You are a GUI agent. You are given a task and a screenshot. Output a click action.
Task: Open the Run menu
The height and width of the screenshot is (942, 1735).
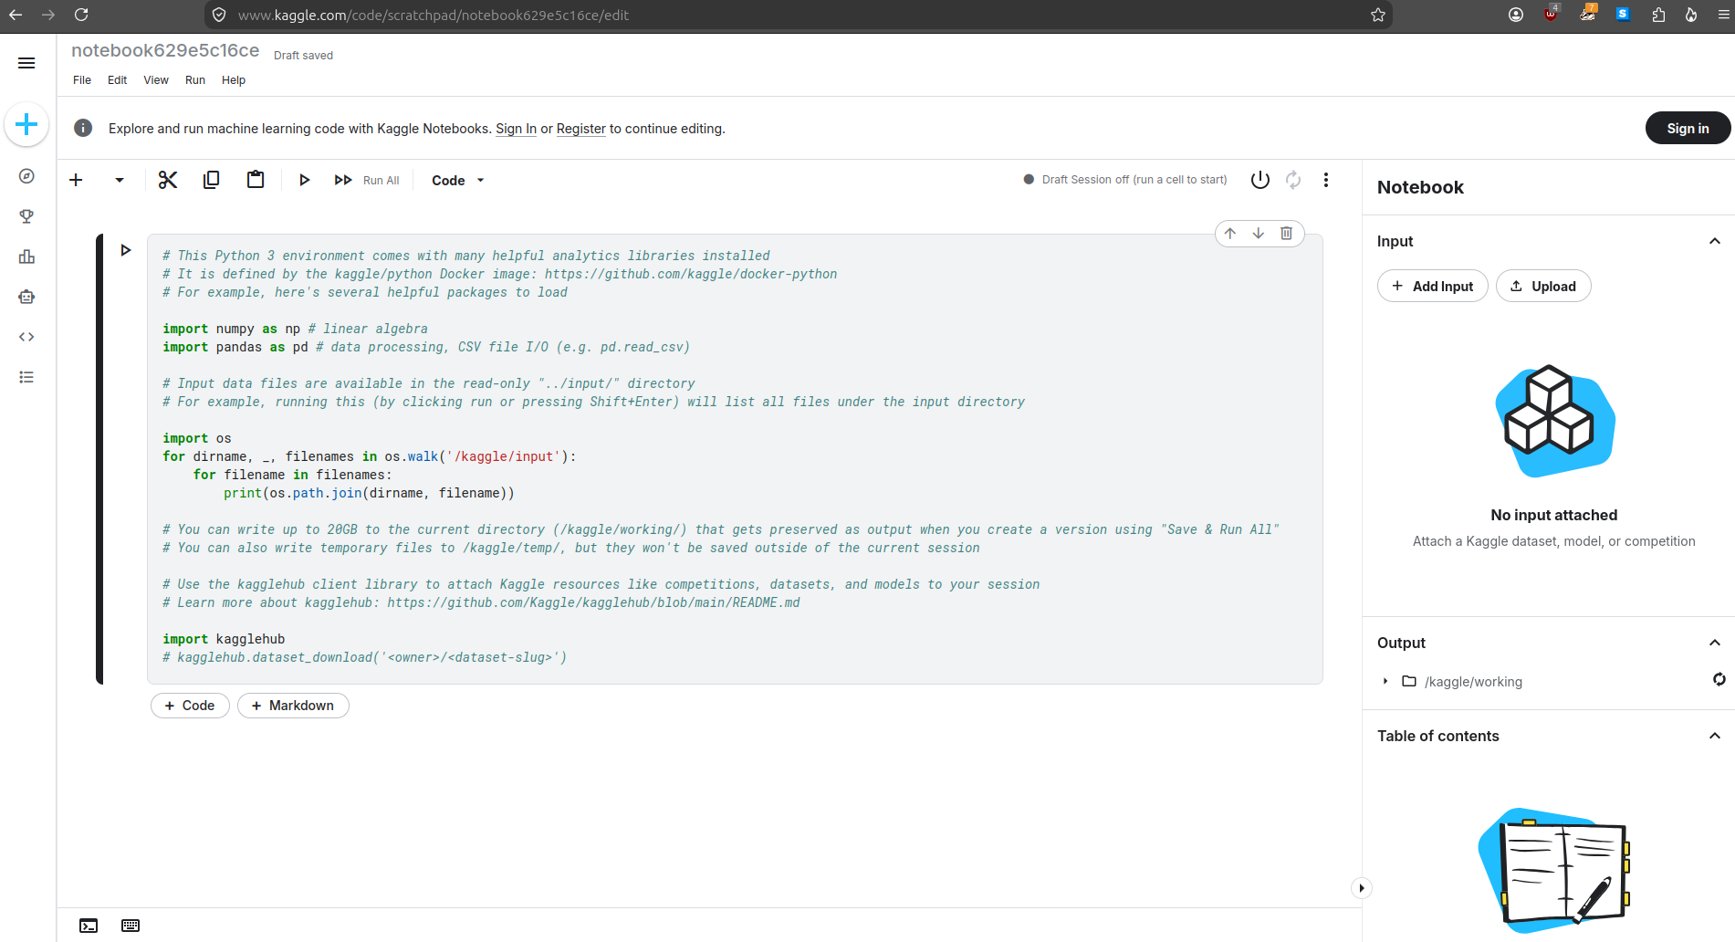(x=195, y=80)
